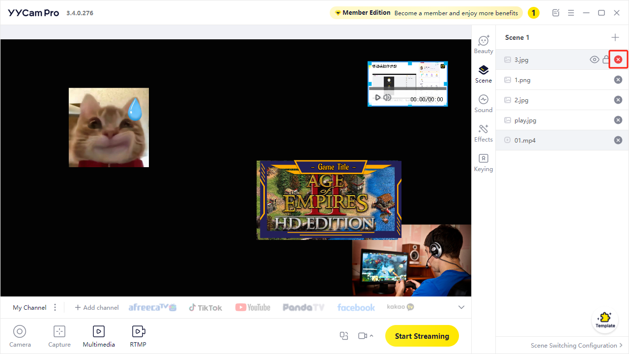Choose the Facebook platform
The image size is (629, 354).
(356, 307)
